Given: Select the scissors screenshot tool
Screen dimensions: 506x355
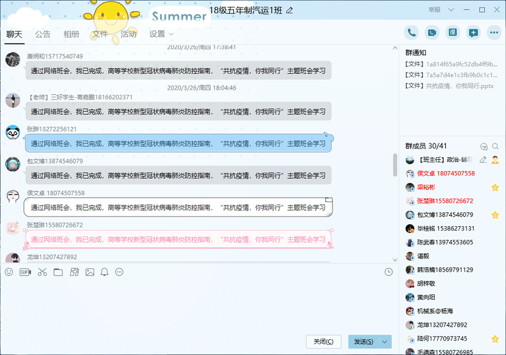Looking at the screenshot, I should click(42, 272).
